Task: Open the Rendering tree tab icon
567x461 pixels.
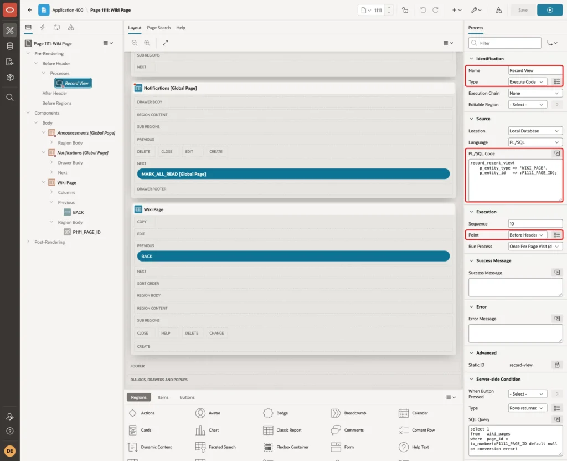Action: pos(28,28)
